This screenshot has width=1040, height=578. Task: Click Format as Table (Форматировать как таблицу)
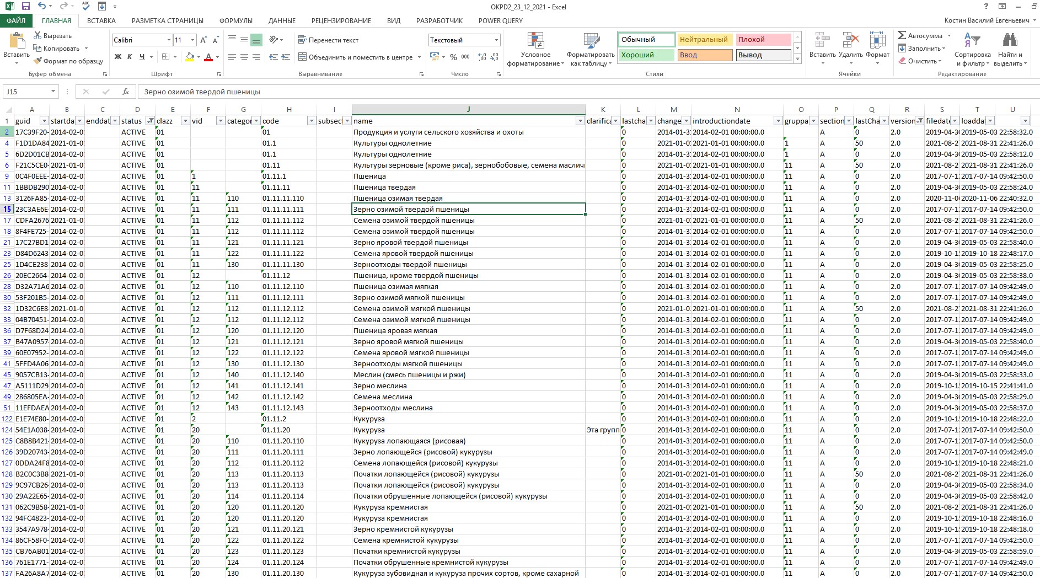[x=591, y=50]
